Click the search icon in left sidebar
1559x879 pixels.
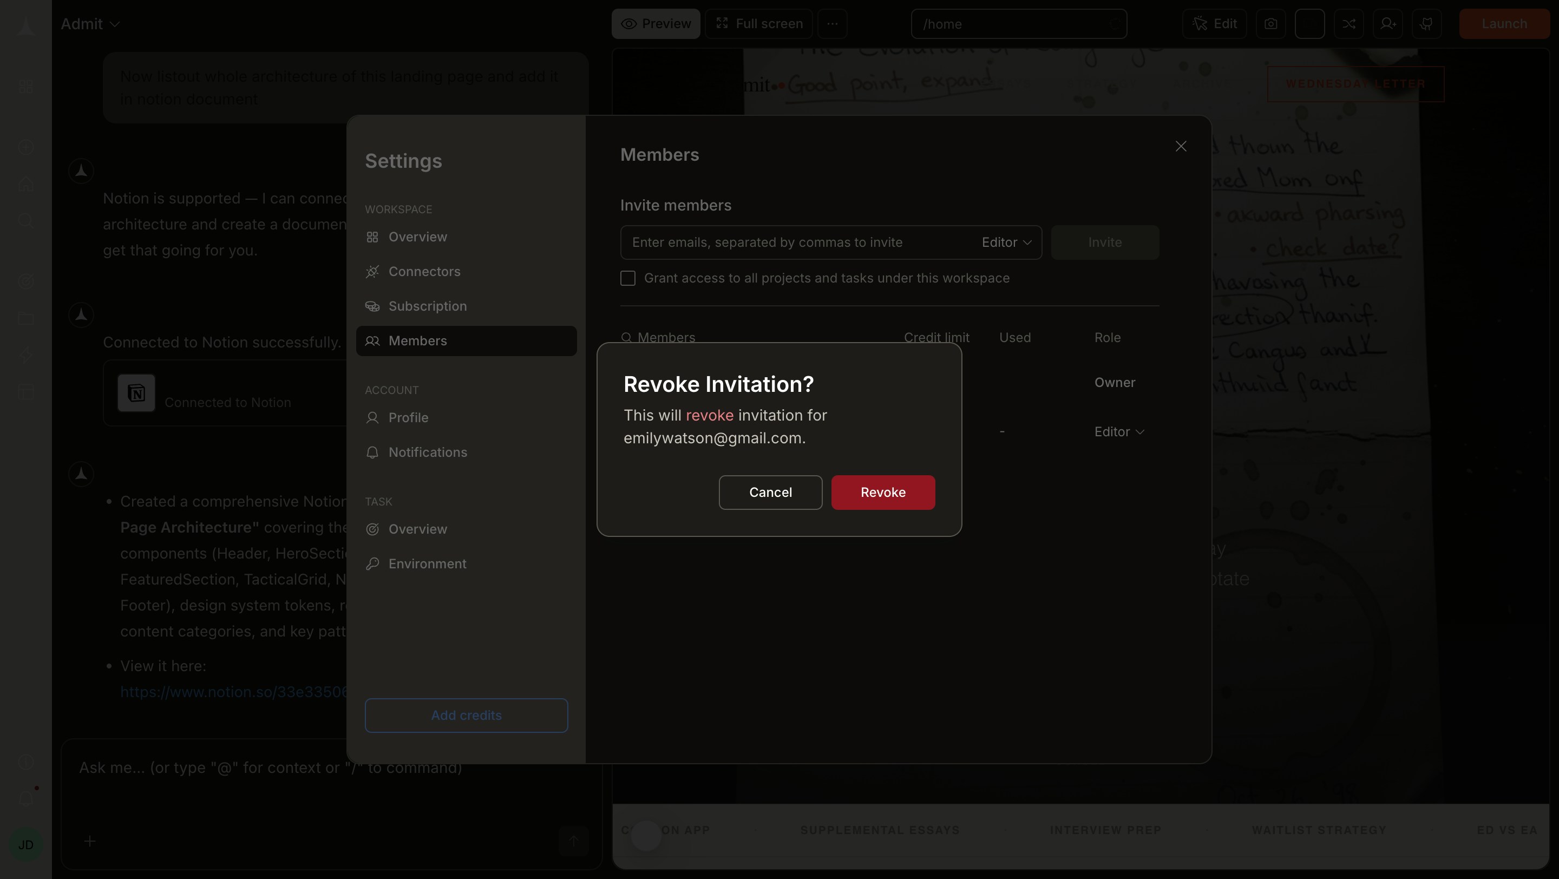(25, 220)
